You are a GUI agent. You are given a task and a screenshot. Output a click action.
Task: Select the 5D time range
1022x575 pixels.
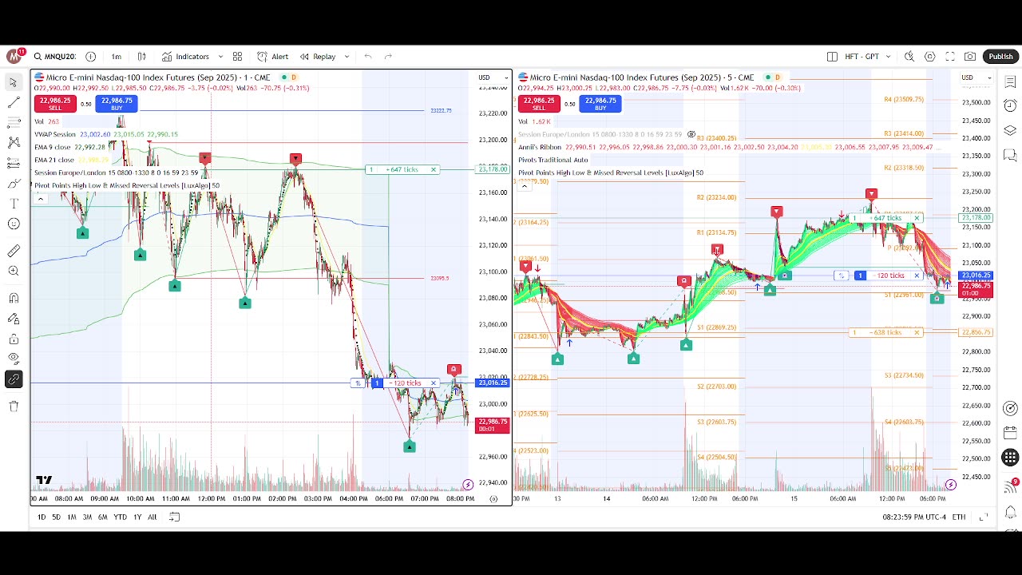pyautogui.click(x=56, y=517)
